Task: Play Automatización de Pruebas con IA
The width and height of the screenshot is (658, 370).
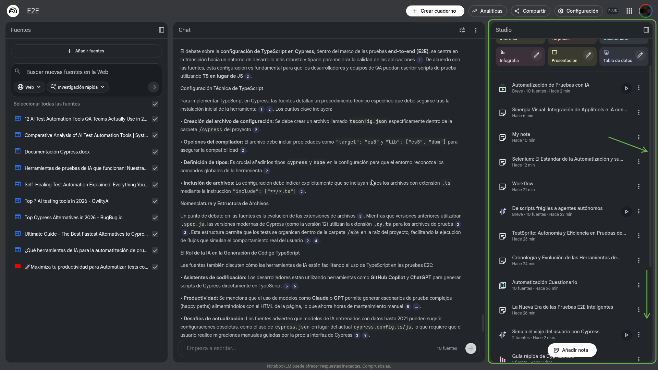Action: coord(626,88)
